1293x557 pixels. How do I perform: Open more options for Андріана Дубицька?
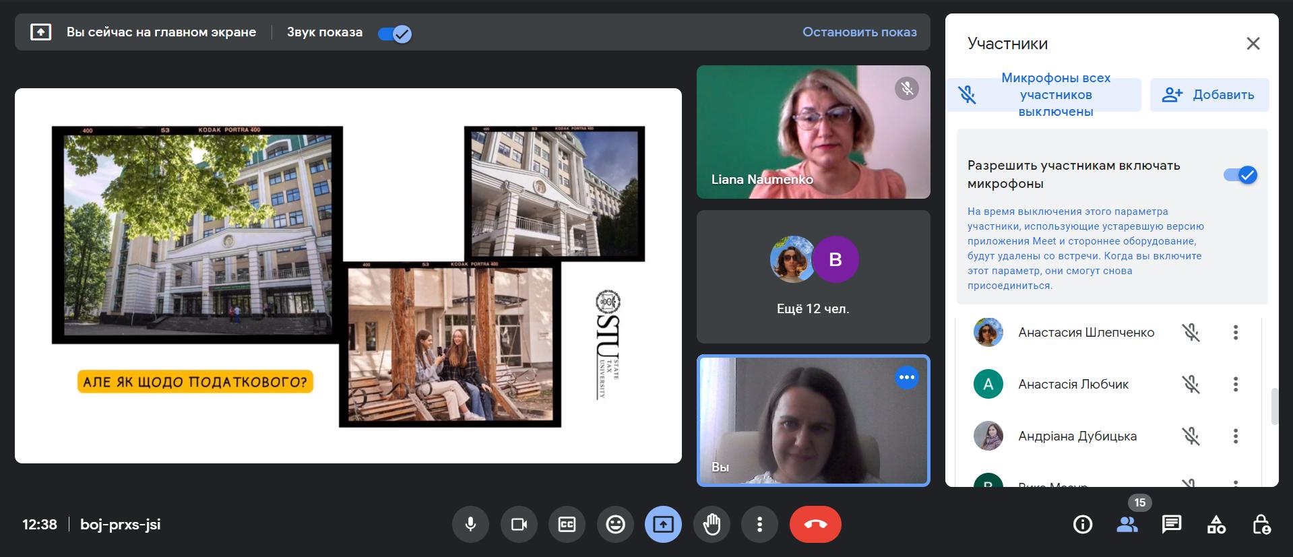pyautogui.click(x=1236, y=436)
